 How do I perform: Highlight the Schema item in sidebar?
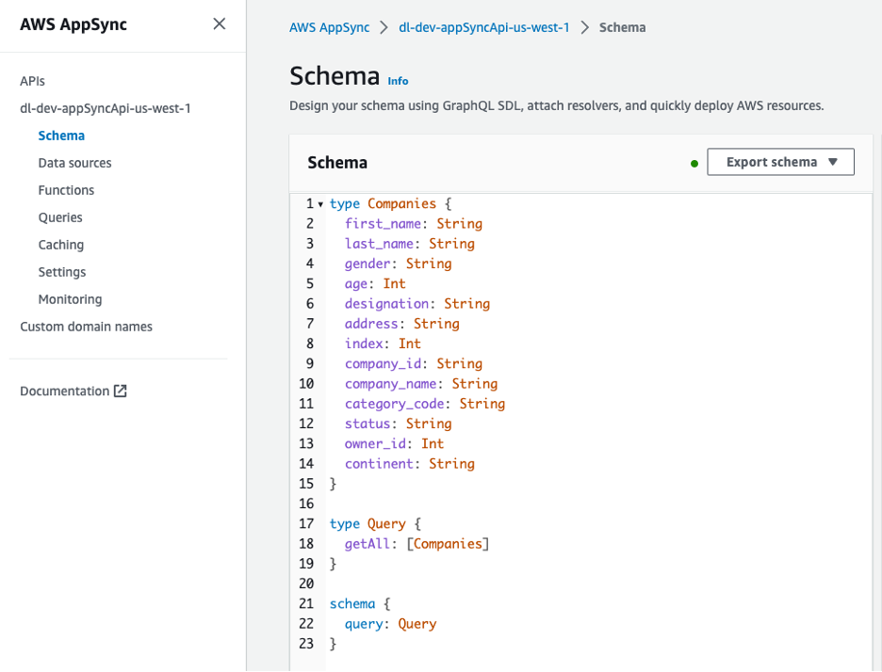point(61,135)
